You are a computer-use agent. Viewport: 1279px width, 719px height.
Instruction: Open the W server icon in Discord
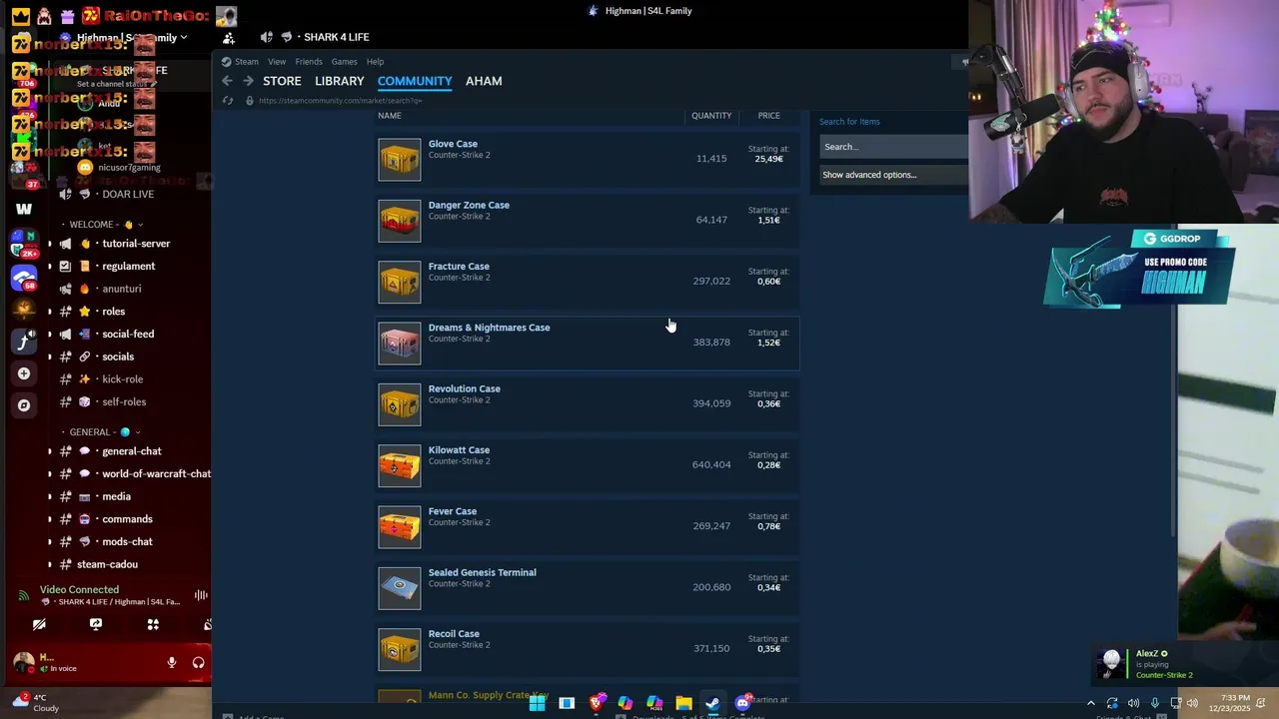point(24,209)
